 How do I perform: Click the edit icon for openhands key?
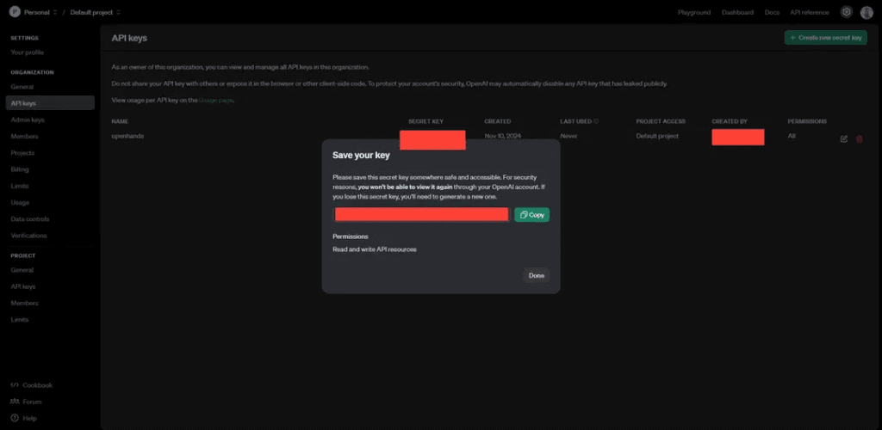tap(844, 138)
